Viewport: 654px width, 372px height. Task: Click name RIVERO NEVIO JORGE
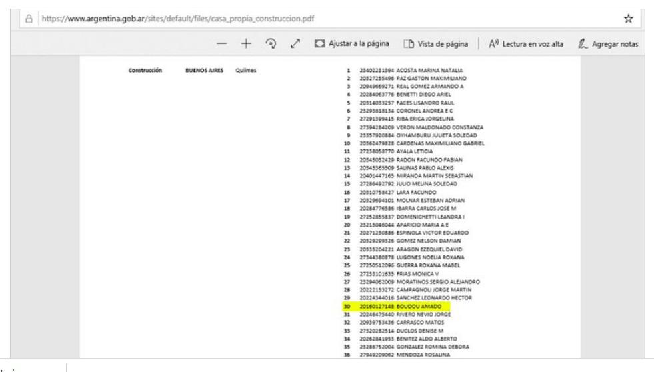424,315
